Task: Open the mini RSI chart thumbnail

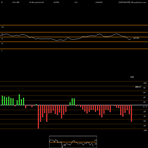Action: tap(73, 142)
